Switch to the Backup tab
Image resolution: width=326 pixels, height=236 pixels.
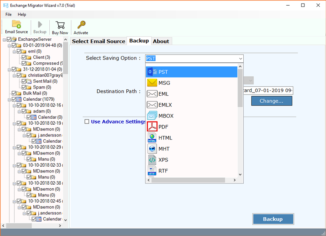(139, 41)
